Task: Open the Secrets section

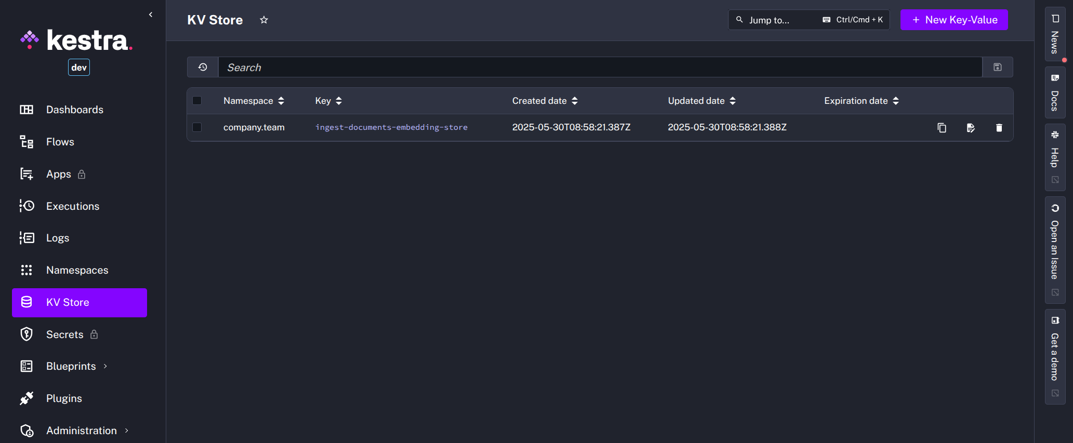Action: coord(80,334)
